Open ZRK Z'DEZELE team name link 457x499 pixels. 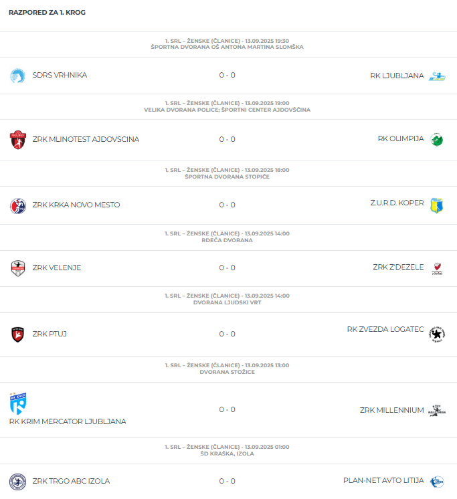pyautogui.click(x=398, y=267)
